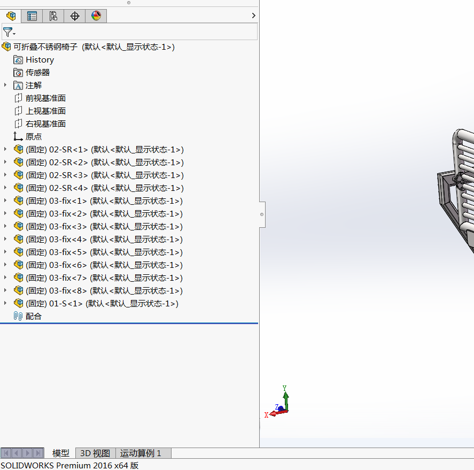Select the 上视基准面 plane icon
474x470 pixels.
tap(18, 111)
